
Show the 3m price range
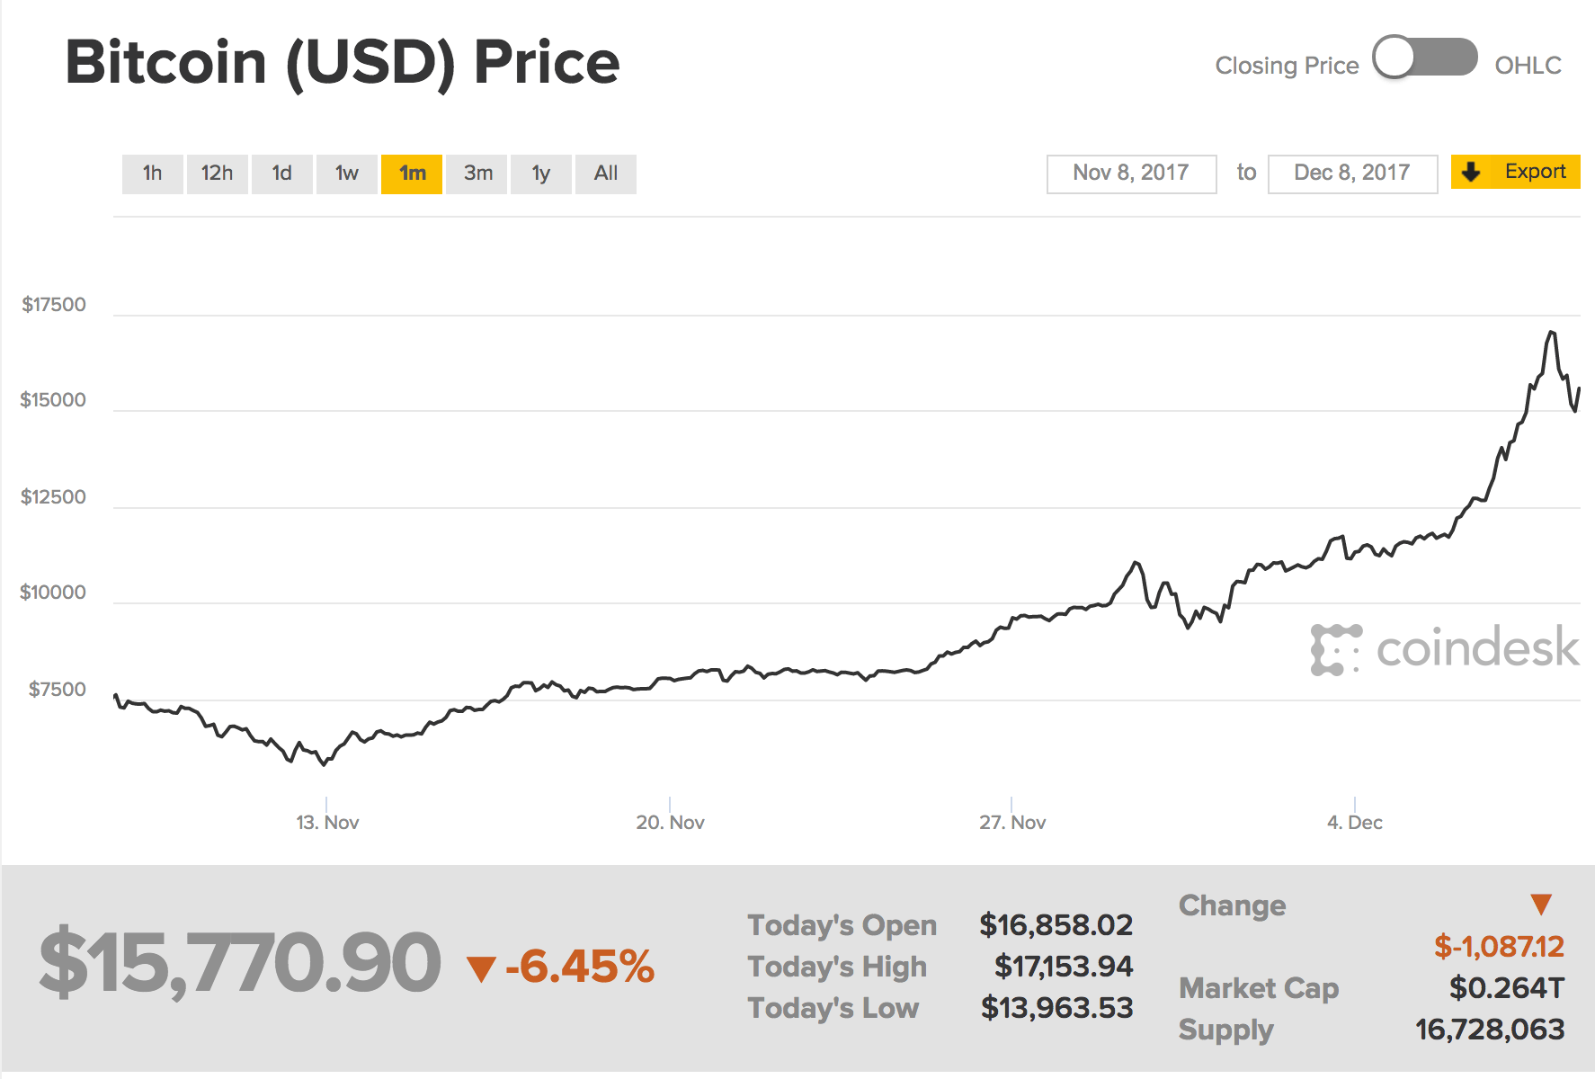[477, 174]
